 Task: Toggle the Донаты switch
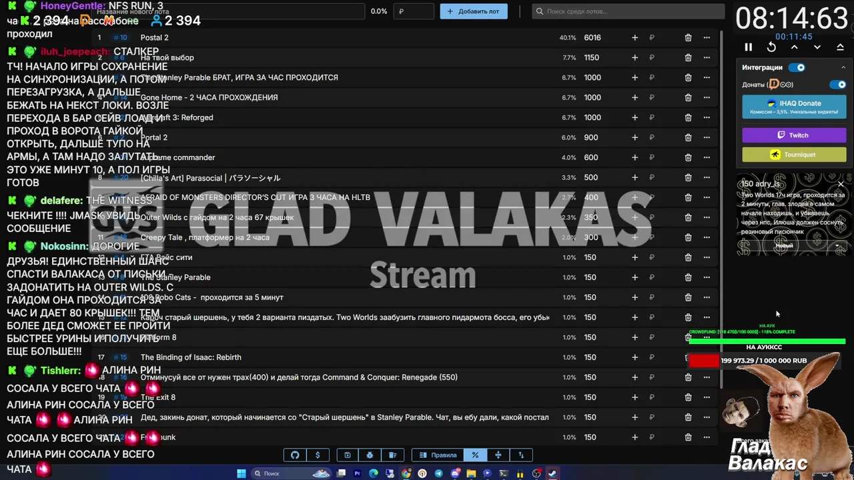pyautogui.click(x=837, y=85)
